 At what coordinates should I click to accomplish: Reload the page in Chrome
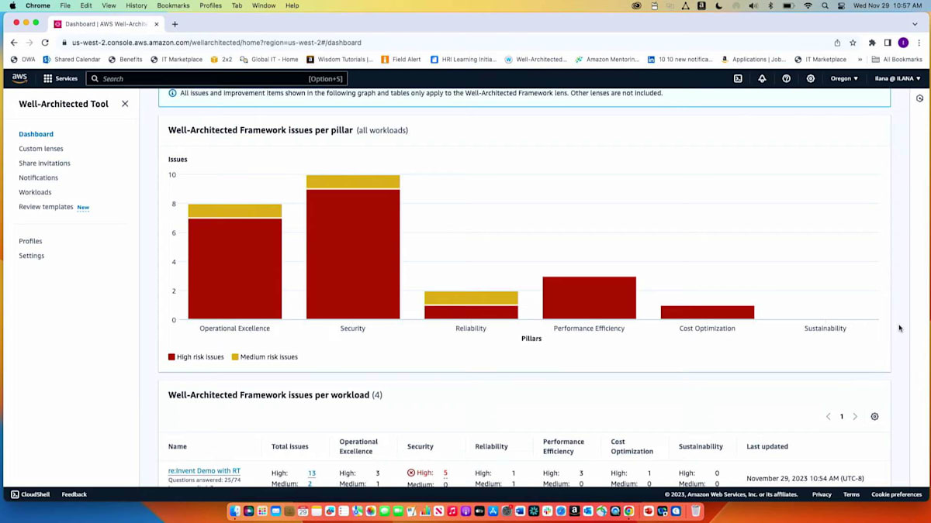tap(45, 43)
